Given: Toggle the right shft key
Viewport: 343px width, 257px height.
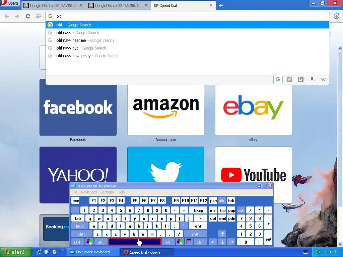Looking at the screenshot, I should click(195, 234).
